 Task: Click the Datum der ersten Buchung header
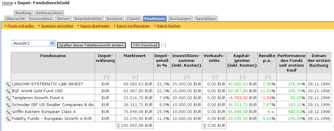tap(319, 60)
